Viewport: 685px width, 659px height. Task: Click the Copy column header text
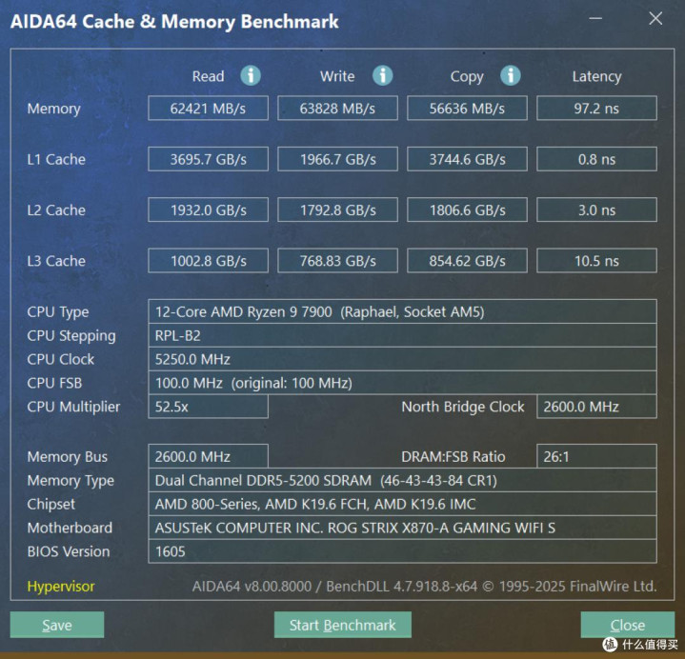[x=467, y=76]
